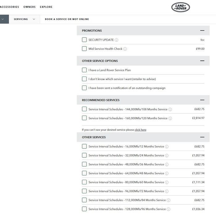Select the 144,000Mls/108 Months Service checkbox
This screenshot has height=216, width=216.
(x=84, y=109)
